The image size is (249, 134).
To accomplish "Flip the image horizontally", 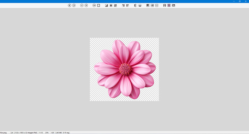I will 135,5.
